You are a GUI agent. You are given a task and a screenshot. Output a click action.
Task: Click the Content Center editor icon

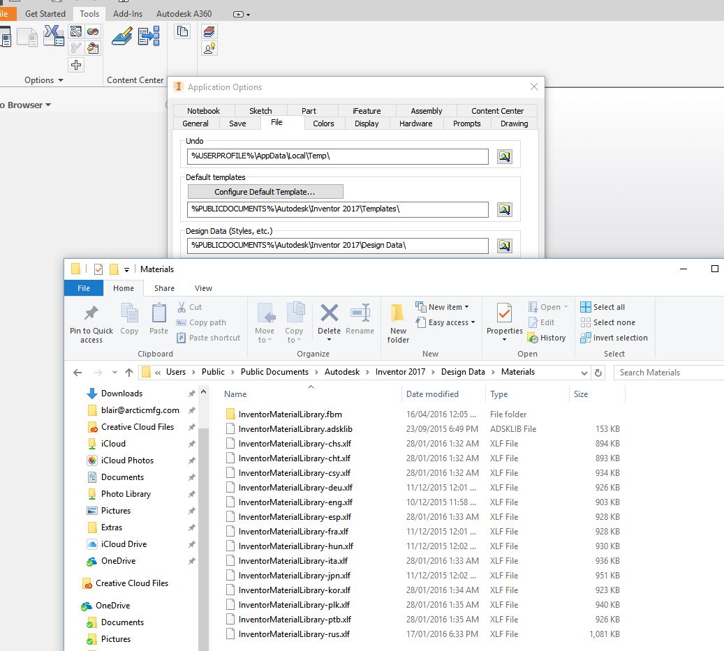pyautogui.click(x=122, y=36)
